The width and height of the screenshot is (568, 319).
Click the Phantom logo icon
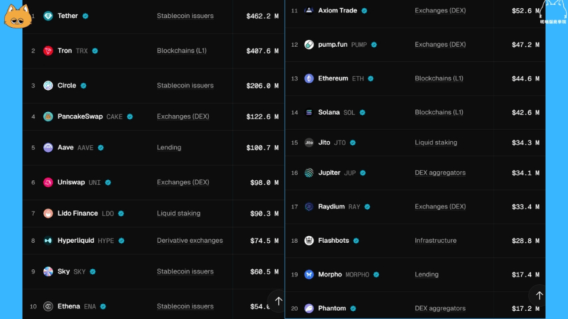(x=309, y=308)
